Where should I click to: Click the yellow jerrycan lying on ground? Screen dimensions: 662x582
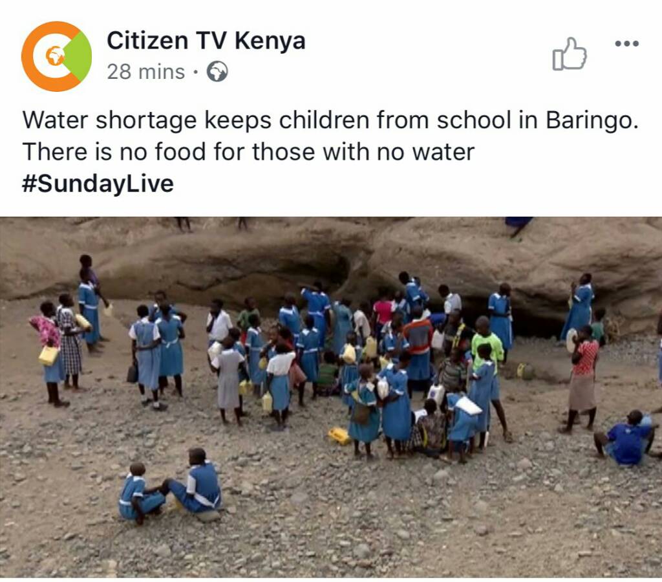[x=339, y=436]
